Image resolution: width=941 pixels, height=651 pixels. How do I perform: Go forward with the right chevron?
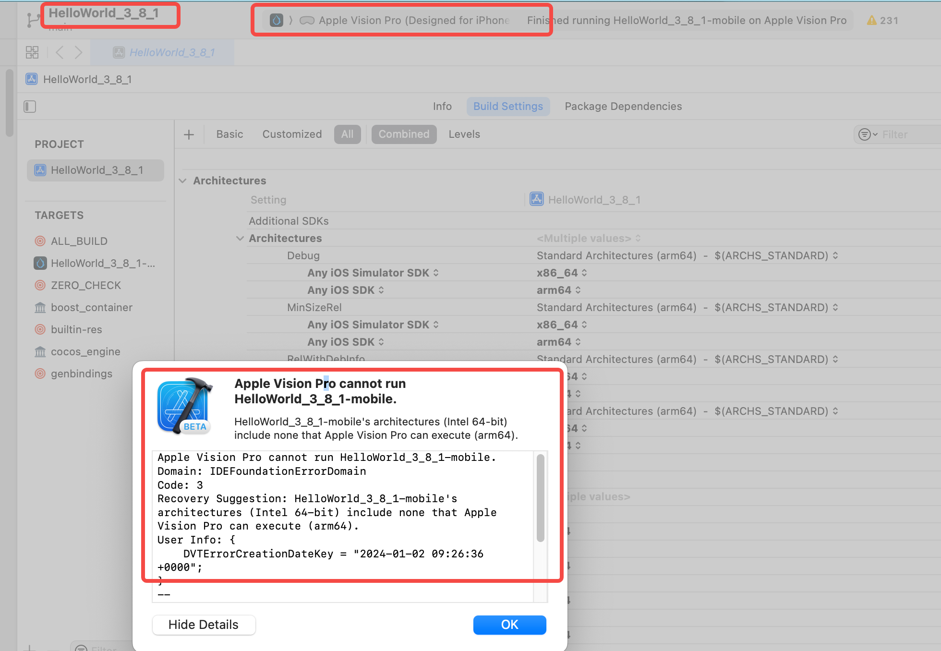[79, 52]
